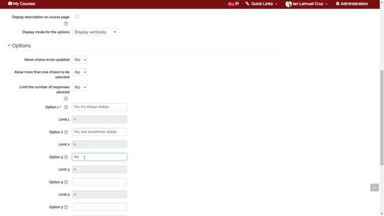Click the Limit 2 field
The image size is (384, 216).
tap(100, 144)
